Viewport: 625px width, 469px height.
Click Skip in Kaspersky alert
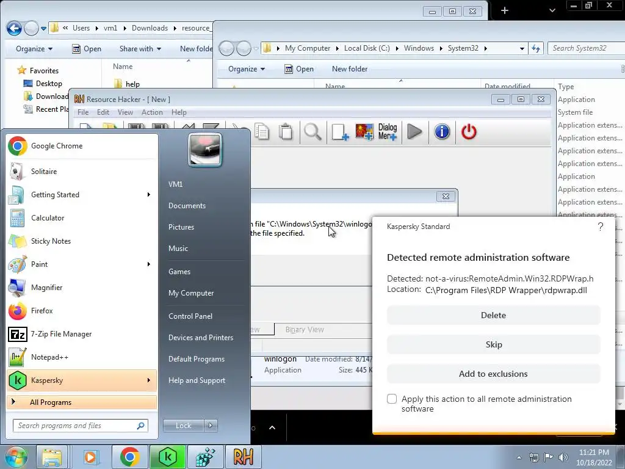tap(493, 344)
